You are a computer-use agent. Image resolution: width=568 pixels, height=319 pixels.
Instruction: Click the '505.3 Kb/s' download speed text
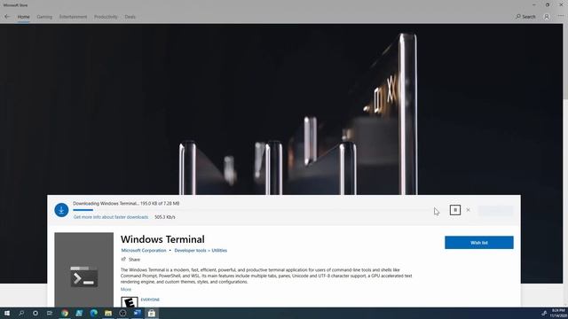pos(165,217)
